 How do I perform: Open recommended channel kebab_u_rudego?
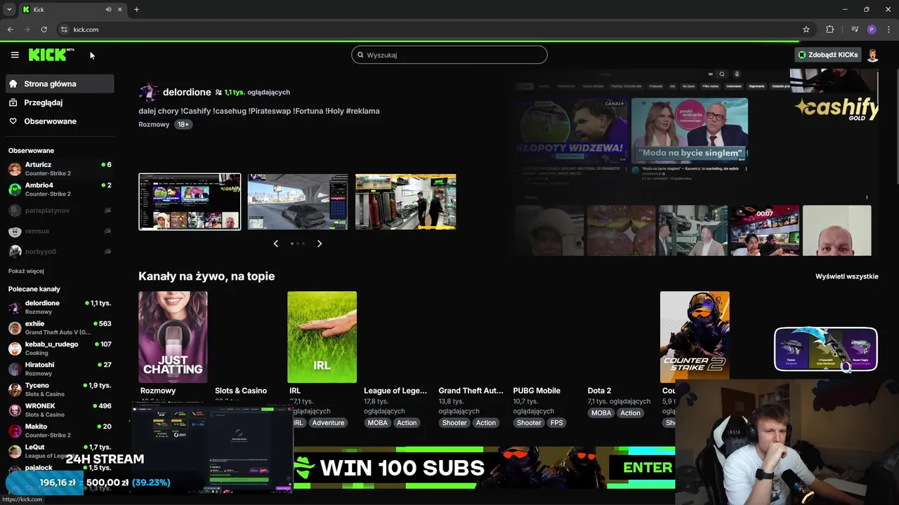60,348
